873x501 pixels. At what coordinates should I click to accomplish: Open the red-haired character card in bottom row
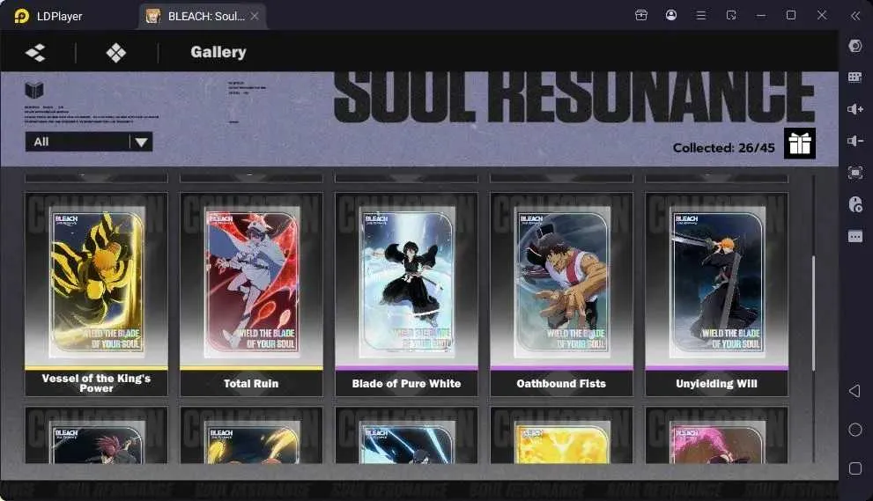tap(96, 435)
